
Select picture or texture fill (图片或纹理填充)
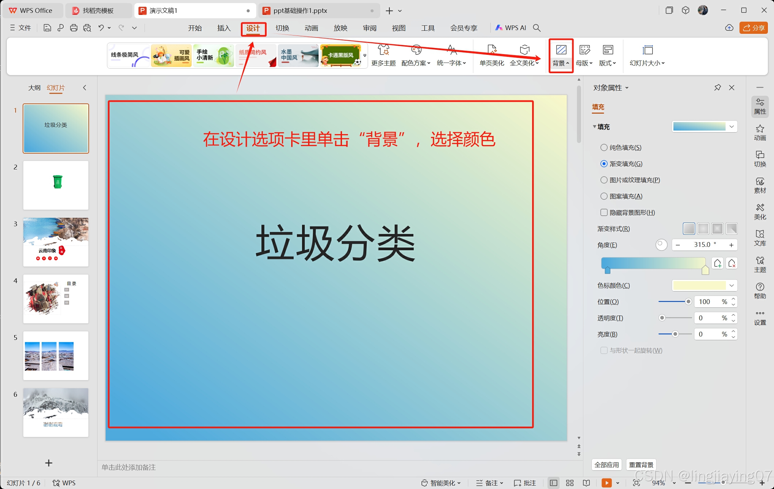604,180
